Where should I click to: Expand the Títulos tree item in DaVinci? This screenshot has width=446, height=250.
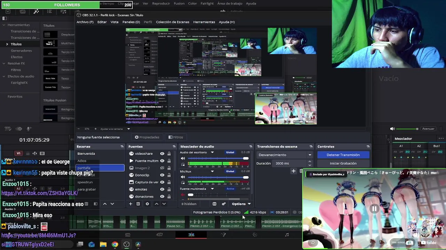7,44
